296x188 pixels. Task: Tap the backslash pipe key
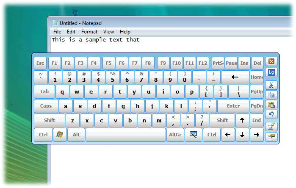tap(239, 91)
